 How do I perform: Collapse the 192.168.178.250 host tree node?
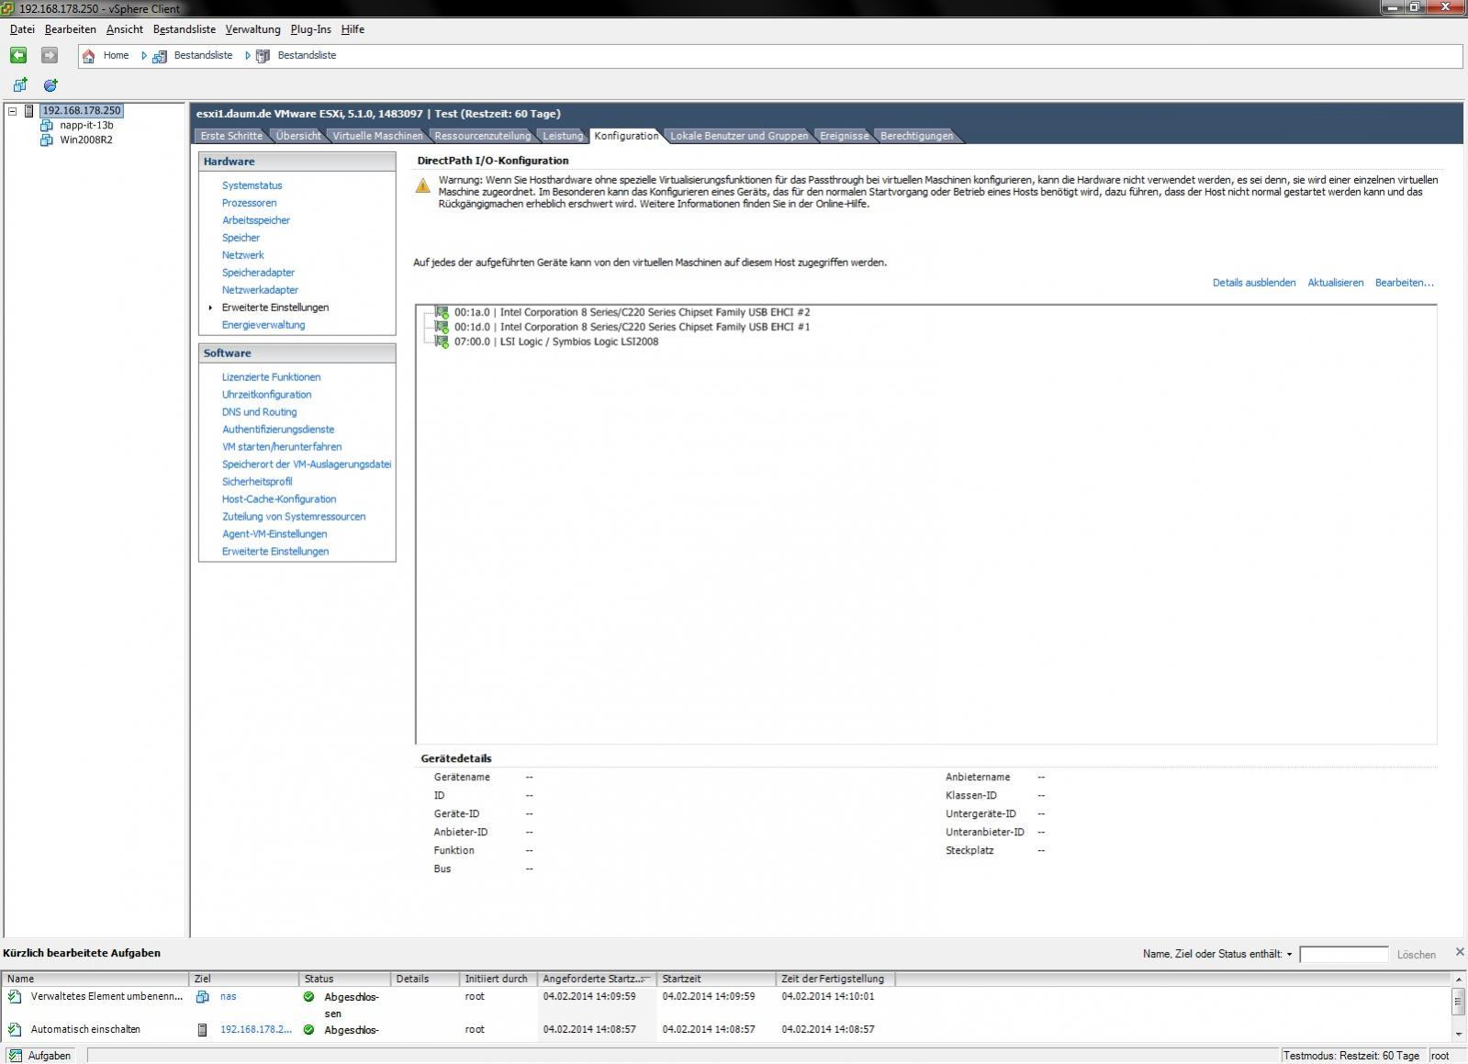(13, 111)
